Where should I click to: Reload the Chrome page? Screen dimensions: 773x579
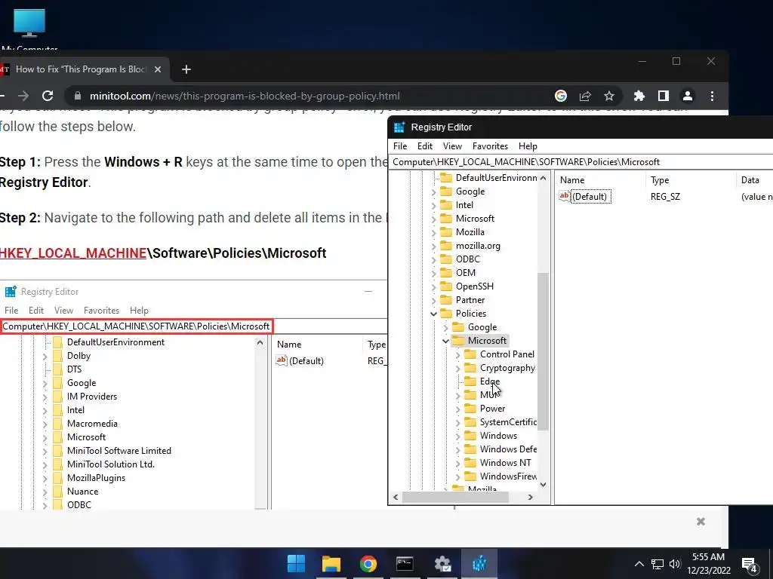(48, 96)
